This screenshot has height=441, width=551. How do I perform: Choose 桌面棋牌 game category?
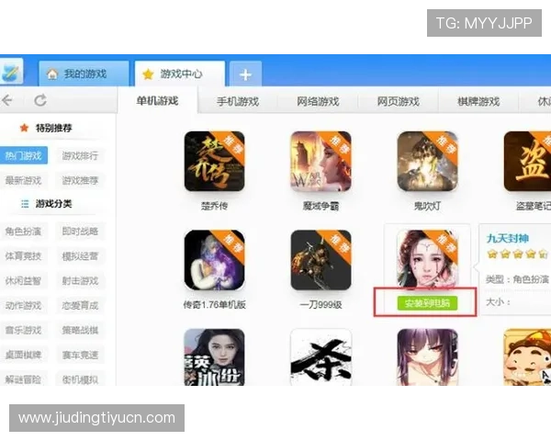[x=23, y=355]
